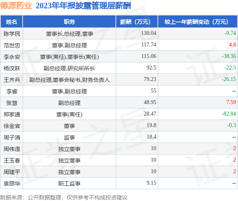The image size is (238, 201).
Task: Click the change value -82.84
Action: tap(229, 114)
